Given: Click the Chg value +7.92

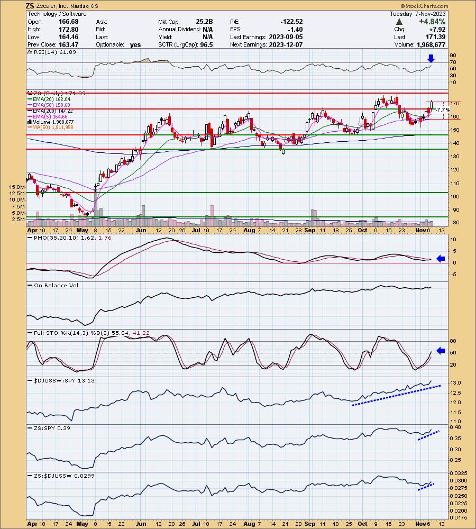Looking at the screenshot, I should point(437,29).
